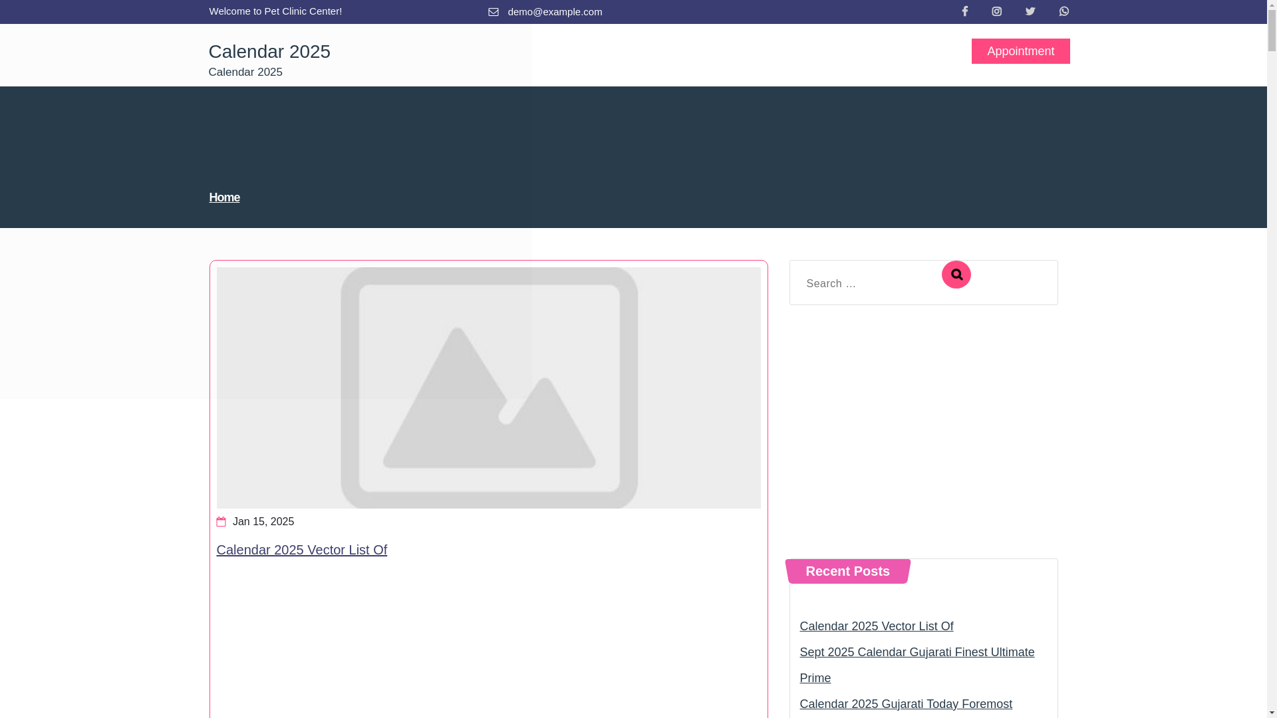Open the Facebook social icon
Image resolution: width=1277 pixels, height=718 pixels.
pyautogui.click(x=964, y=11)
